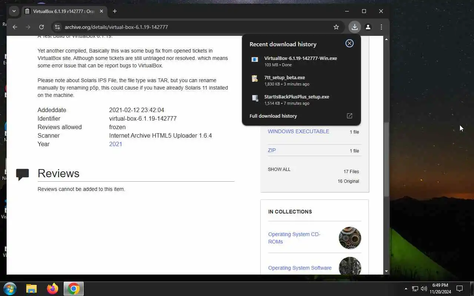
Task: Go back using the browser back arrow
Action: pyautogui.click(x=15, y=27)
